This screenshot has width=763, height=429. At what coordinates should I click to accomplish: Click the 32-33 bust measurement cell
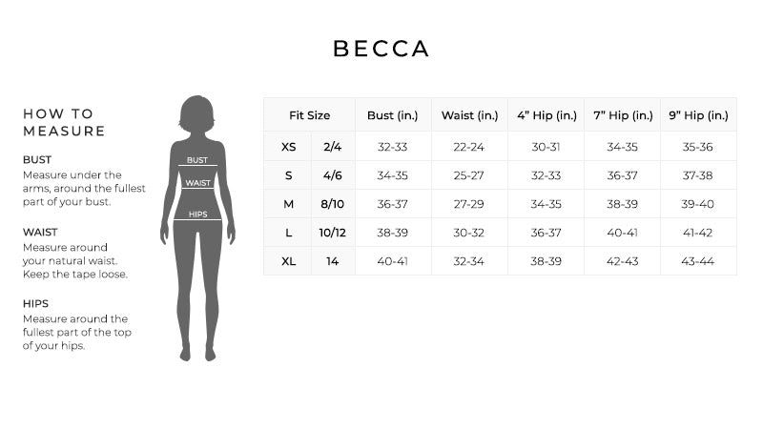[x=393, y=147]
